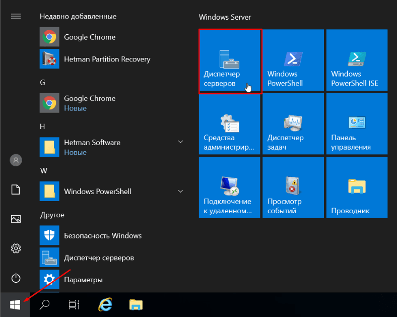Open the Windows PowerShell ISE tile

[357, 60]
